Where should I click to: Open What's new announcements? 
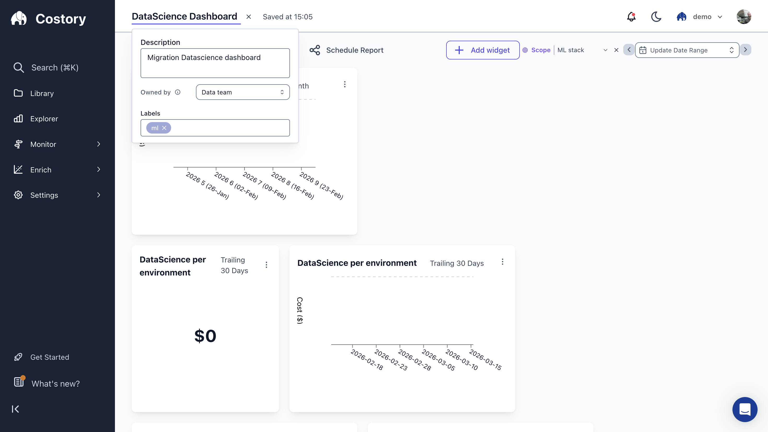click(x=55, y=384)
